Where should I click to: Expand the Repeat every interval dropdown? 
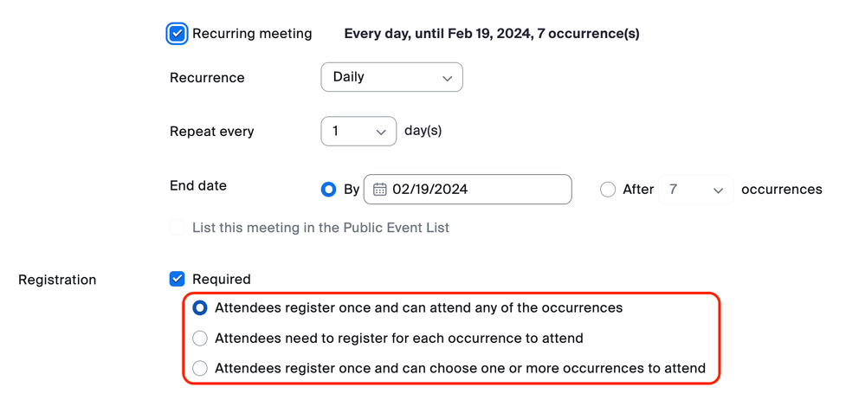[358, 132]
